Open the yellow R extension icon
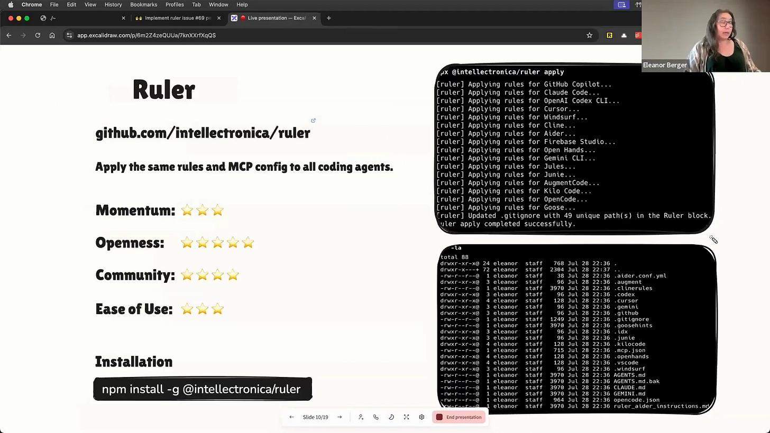 point(610,35)
